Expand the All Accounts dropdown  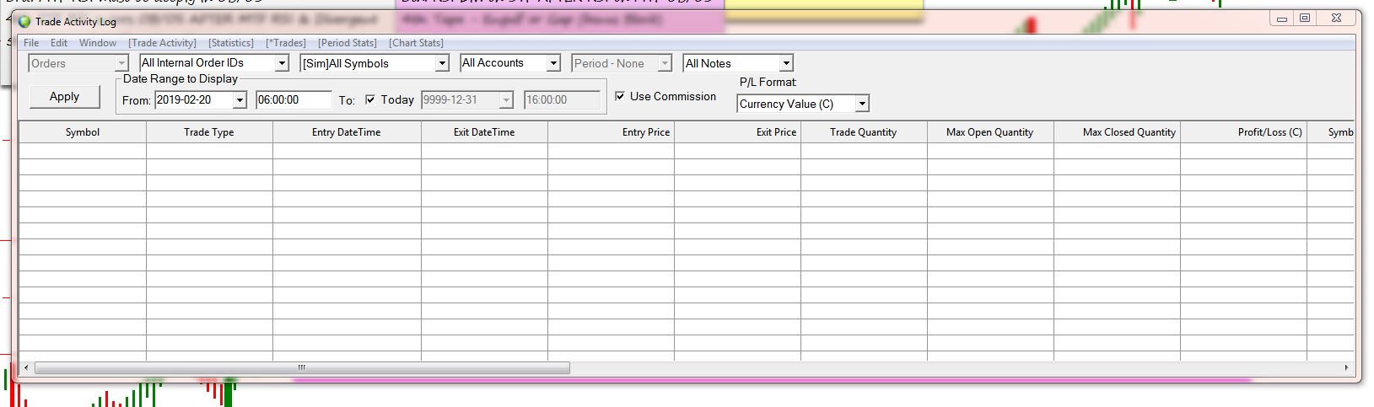[553, 63]
